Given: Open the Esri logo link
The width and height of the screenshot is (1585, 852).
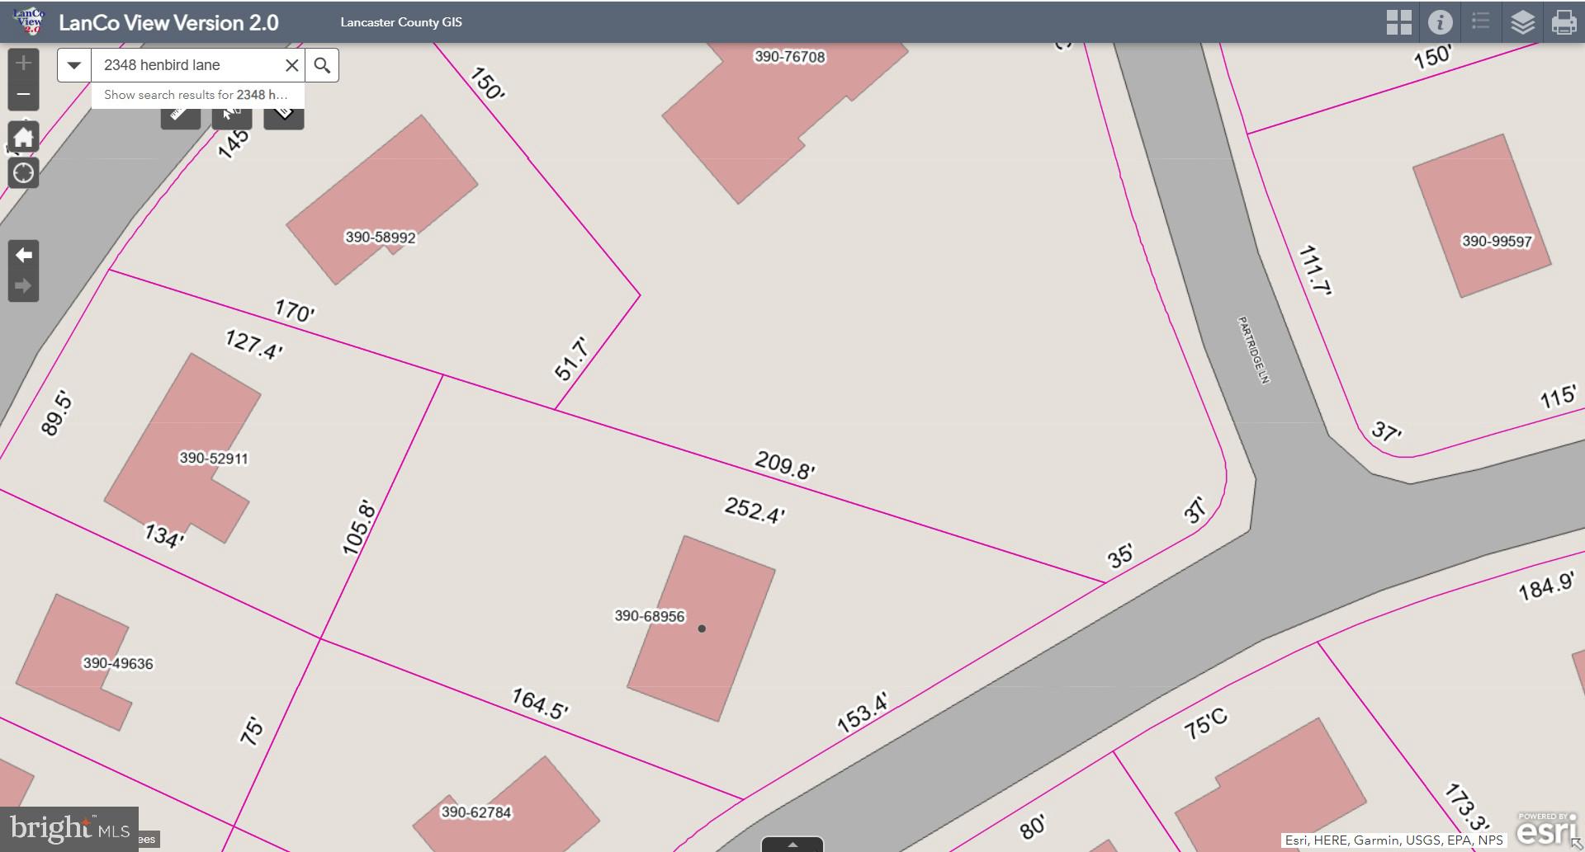Looking at the screenshot, I should (1545, 830).
